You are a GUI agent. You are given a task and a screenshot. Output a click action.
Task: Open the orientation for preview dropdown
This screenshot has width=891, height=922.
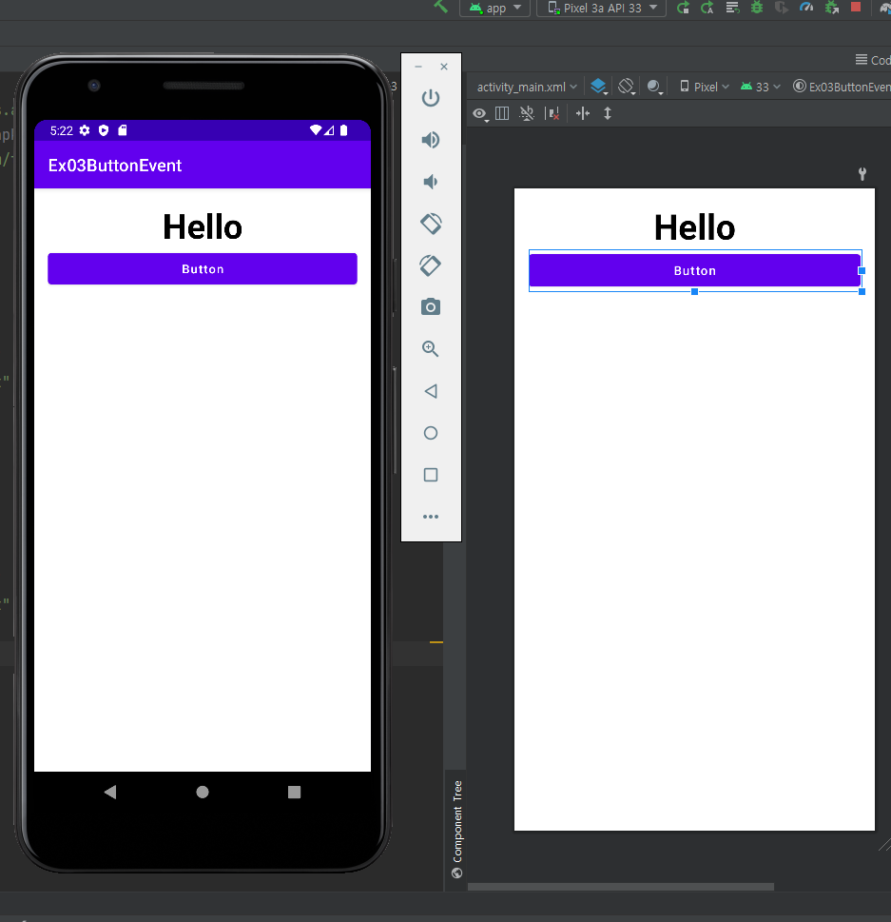coord(627,87)
